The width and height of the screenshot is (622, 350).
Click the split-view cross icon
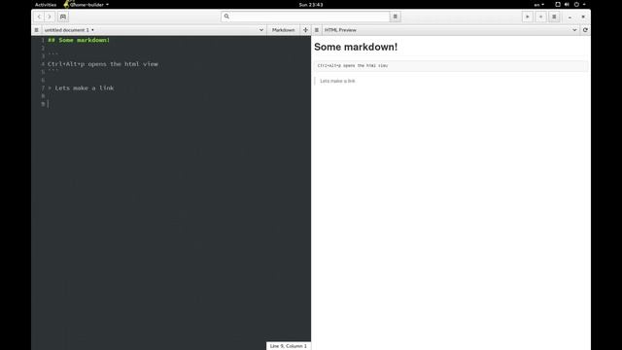click(x=305, y=30)
